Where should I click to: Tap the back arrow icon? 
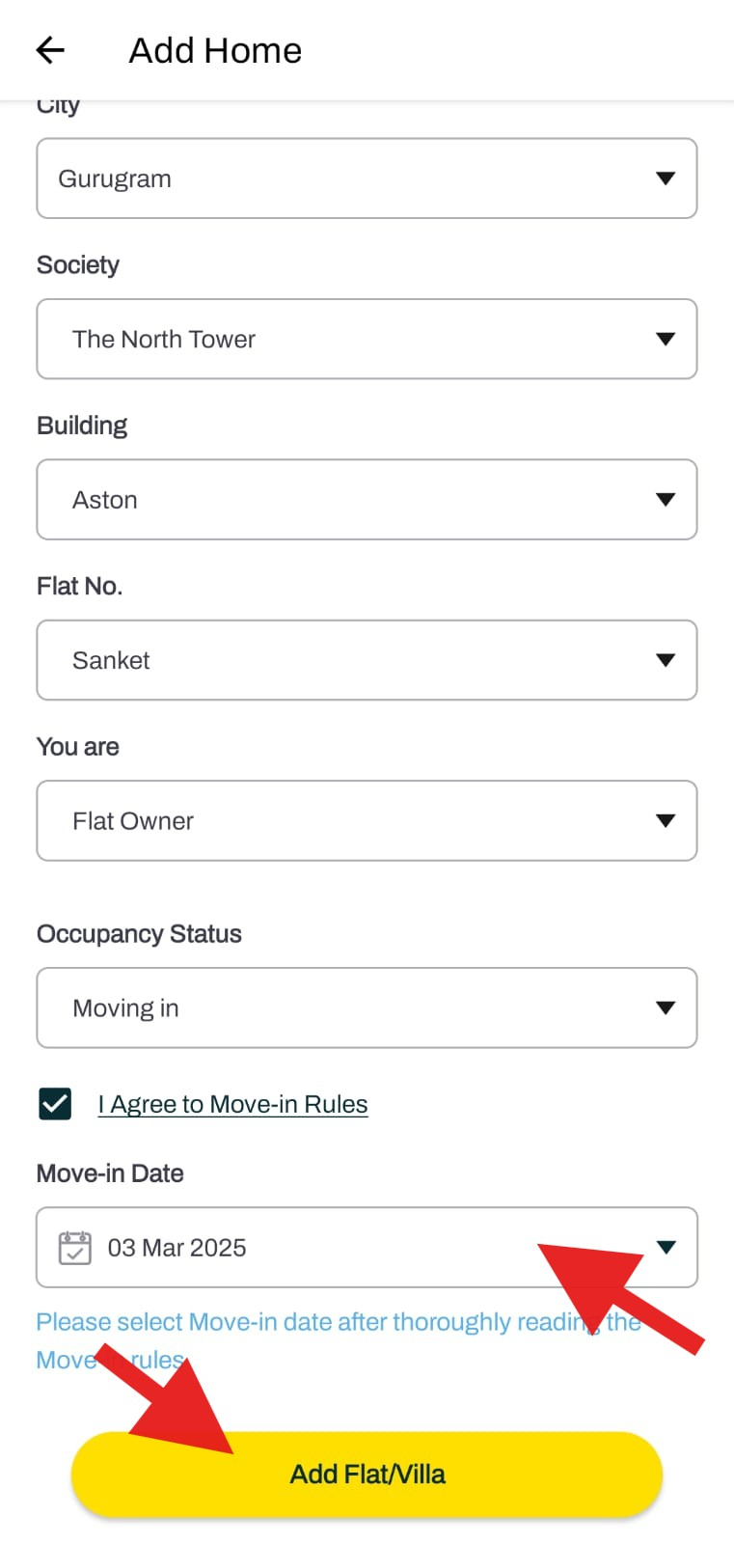click(x=50, y=50)
